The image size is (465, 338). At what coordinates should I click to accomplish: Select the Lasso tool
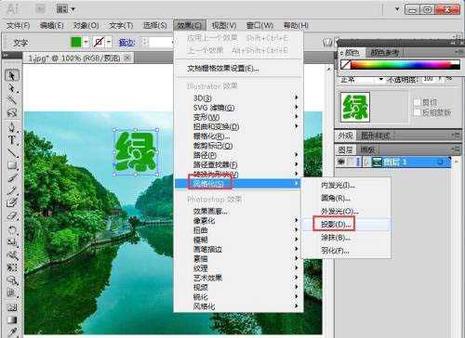(12, 112)
